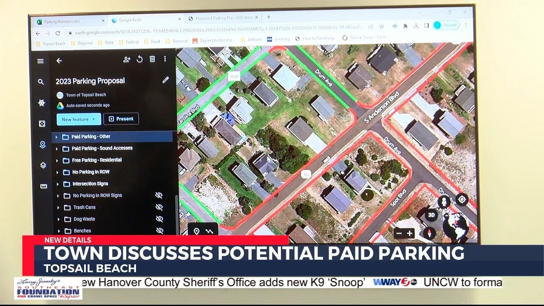Expand the No Parking in ROW folder
The width and height of the screenshot is (544, 306).
(x=57, y=172)
